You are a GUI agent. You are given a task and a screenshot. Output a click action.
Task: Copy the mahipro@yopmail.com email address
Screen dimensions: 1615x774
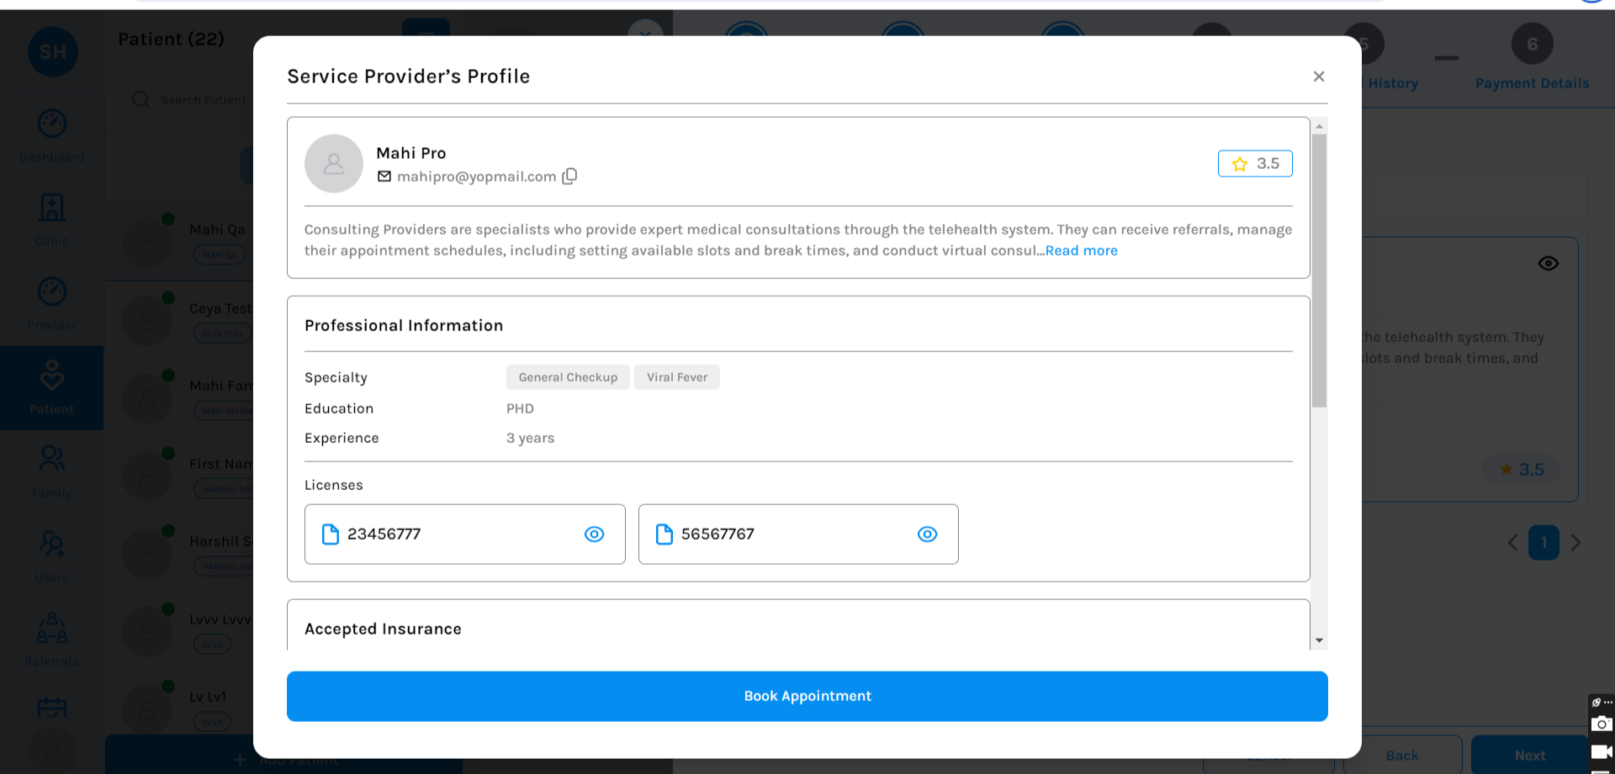(x=569, y=176)
